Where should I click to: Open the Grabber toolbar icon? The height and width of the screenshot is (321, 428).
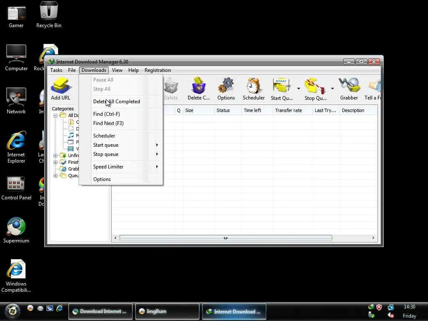(x=349, y=89)
